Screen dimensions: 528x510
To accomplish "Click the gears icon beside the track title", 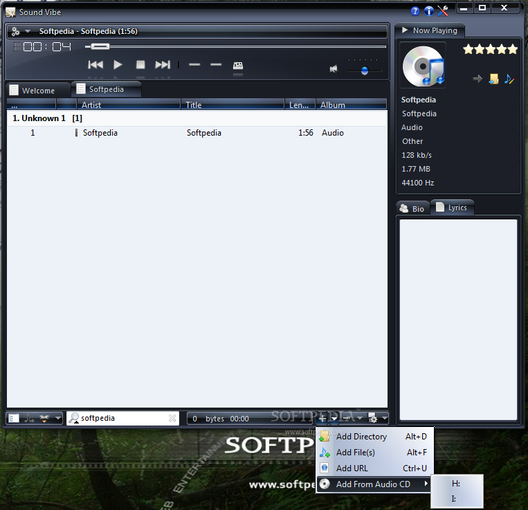I will pyautogui.click(x=15, y=31).
